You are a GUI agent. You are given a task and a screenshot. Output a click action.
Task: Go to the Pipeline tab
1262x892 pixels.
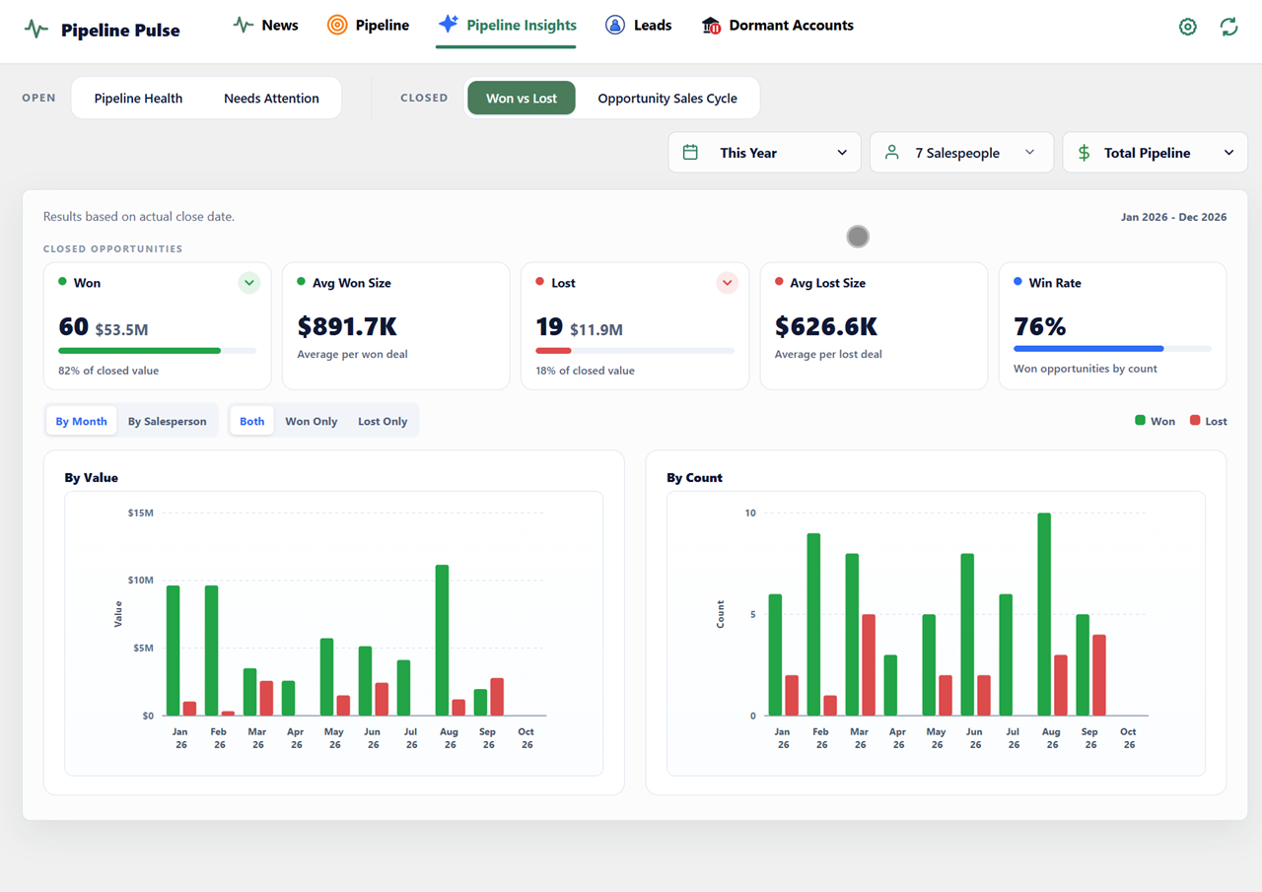pos(368,26)
